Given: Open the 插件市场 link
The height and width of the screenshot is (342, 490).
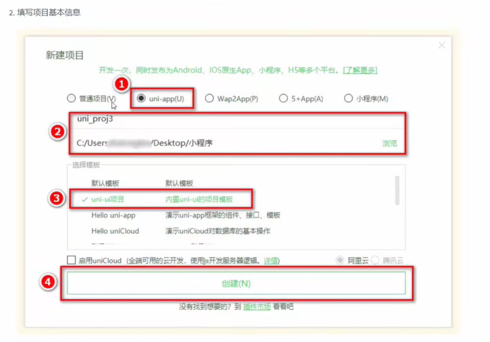Looking at the screenshot, I should [257, 307].
